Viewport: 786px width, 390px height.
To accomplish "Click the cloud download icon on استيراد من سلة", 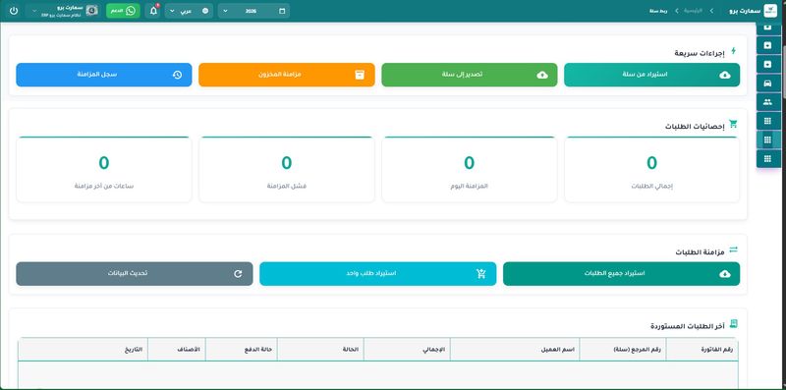I will (x=724, y=76).
